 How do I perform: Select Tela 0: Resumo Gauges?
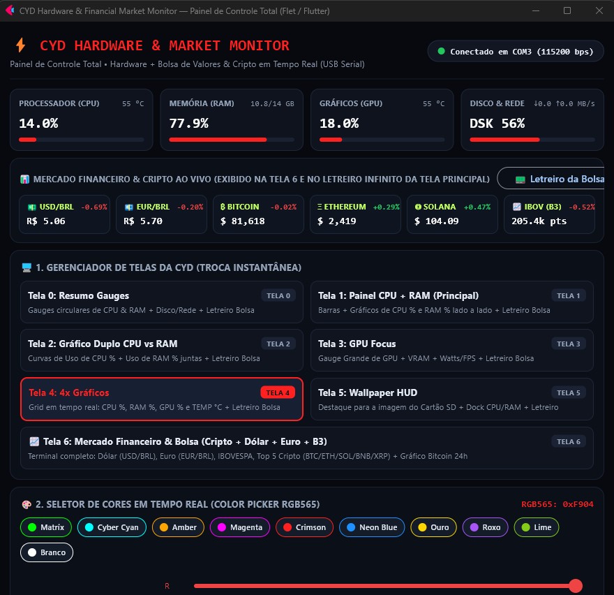[x=162, y=302]
